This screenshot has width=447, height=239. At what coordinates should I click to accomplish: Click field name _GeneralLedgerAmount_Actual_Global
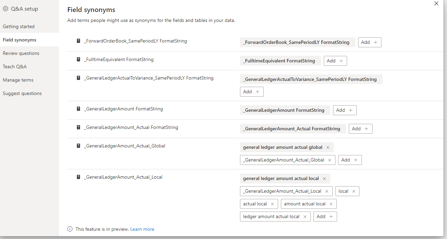coord(125,146)
